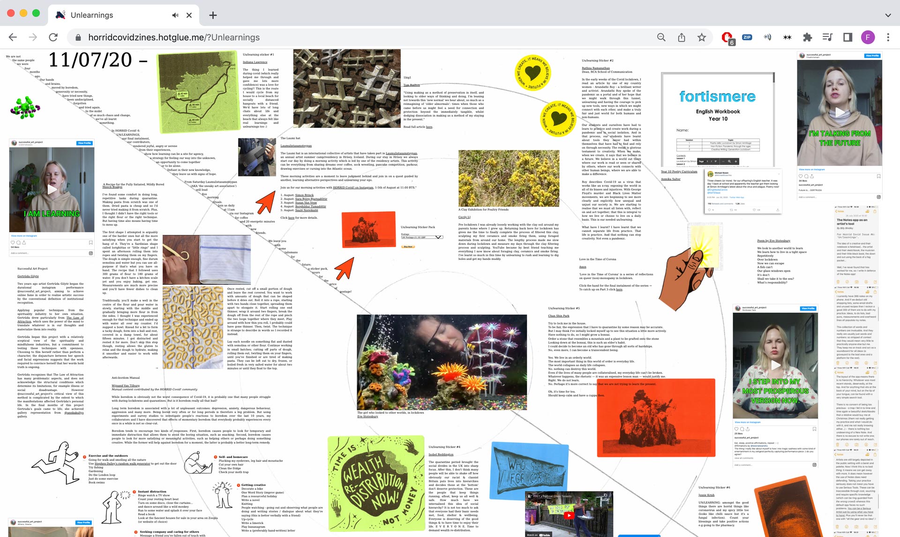Open the browser side panel icon
Screen dimensions: 900x537
coord(847,37)
